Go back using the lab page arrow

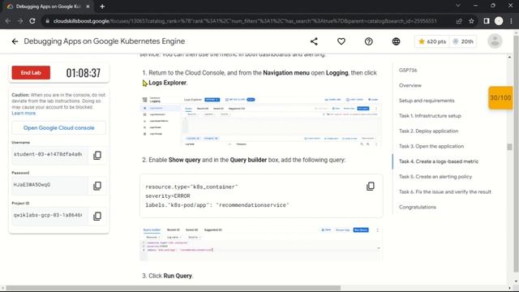tap(15, 41)
